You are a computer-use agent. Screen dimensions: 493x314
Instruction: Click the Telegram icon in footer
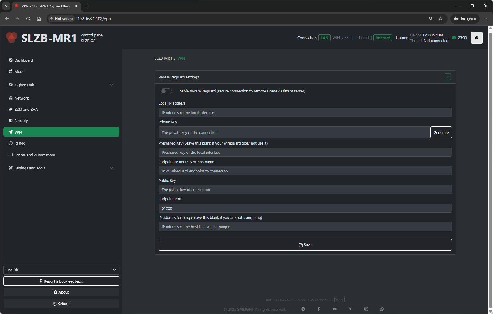303,309
